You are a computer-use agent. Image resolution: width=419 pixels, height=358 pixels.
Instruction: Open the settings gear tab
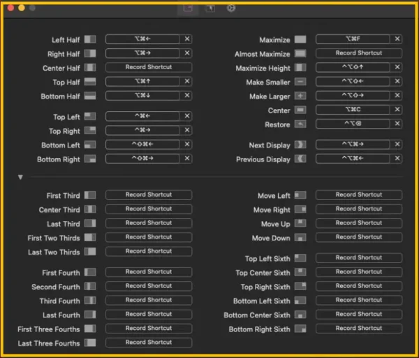tap(231, 8)
